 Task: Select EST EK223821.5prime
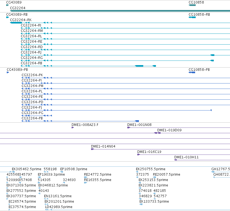pos(153,185)
